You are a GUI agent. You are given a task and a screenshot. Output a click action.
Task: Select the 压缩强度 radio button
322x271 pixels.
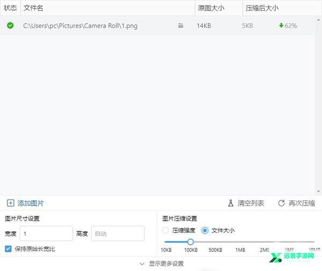coord(165,230)
